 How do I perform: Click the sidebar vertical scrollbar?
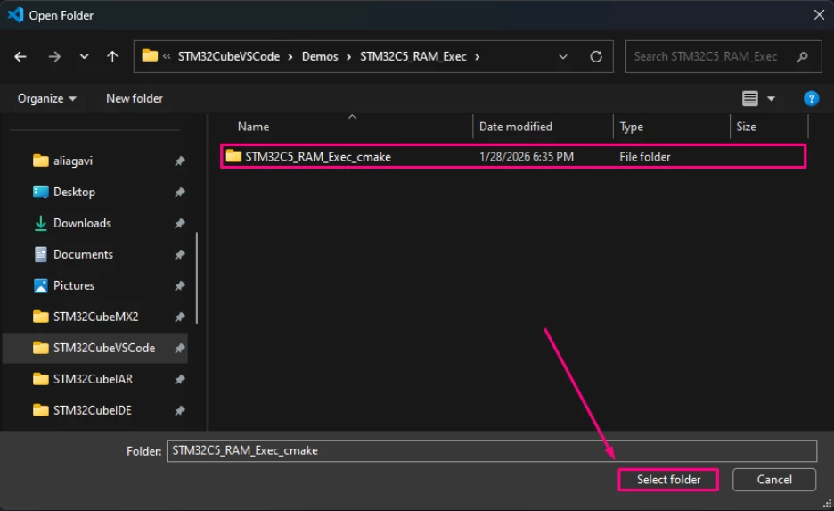click(x=197, y=278)
